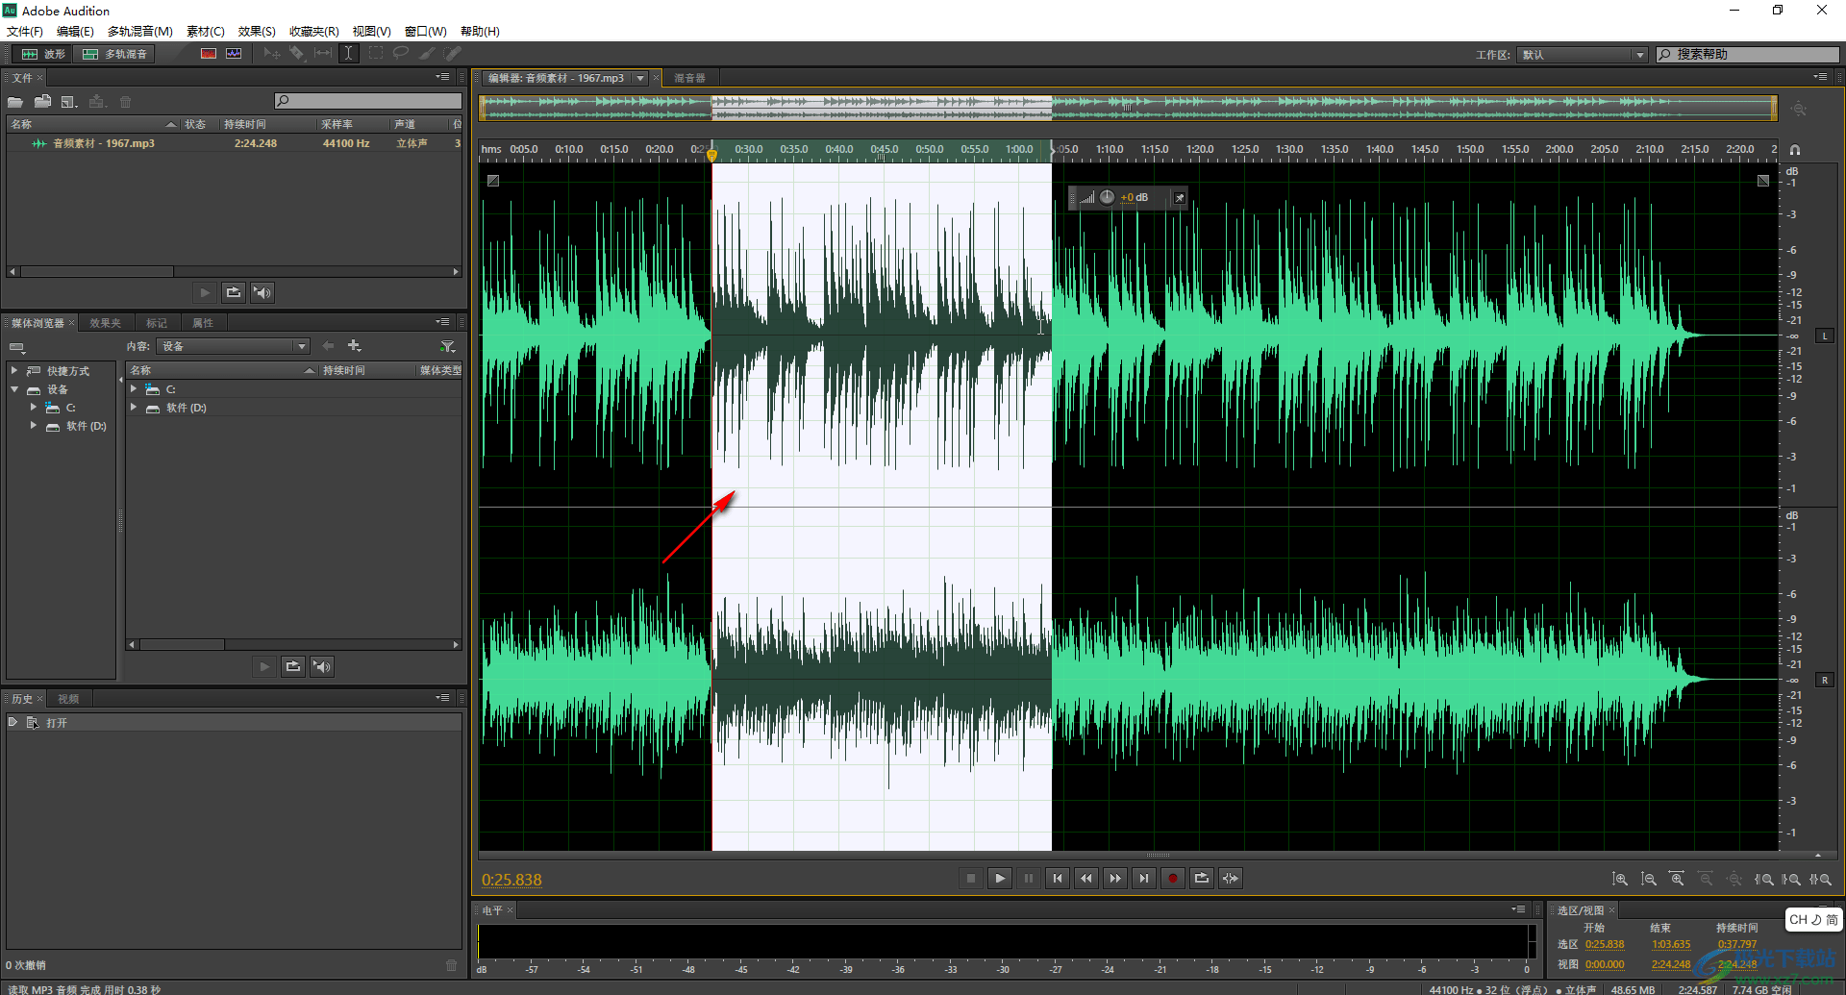Move playhead to next marker
Viewport: 1846px width, 995px height.
point(1144,878)
